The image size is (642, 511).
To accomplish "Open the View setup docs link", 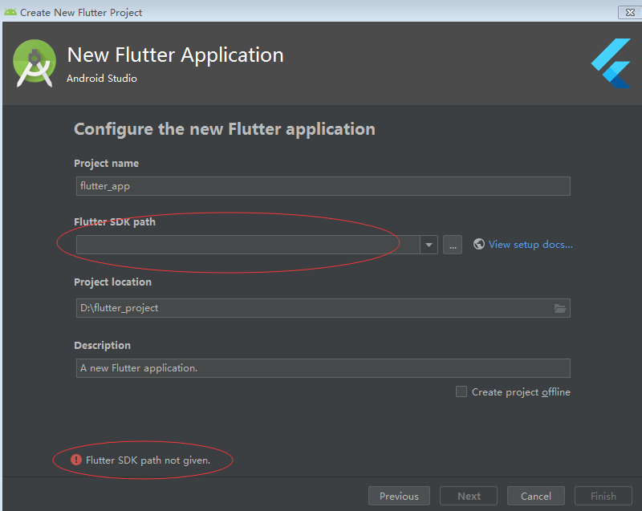I will click(x=530, y=244).
